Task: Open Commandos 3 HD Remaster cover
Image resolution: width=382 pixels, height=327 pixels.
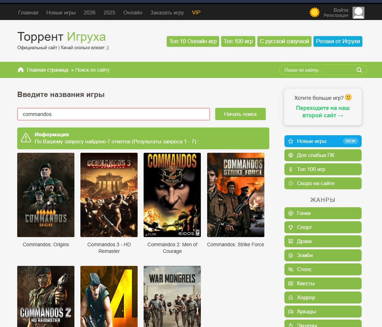Action: coord(109,195)
